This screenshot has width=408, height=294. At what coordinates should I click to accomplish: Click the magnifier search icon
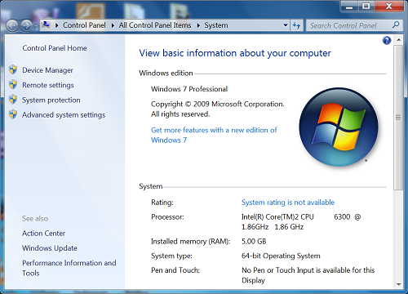tap(396, 25)
